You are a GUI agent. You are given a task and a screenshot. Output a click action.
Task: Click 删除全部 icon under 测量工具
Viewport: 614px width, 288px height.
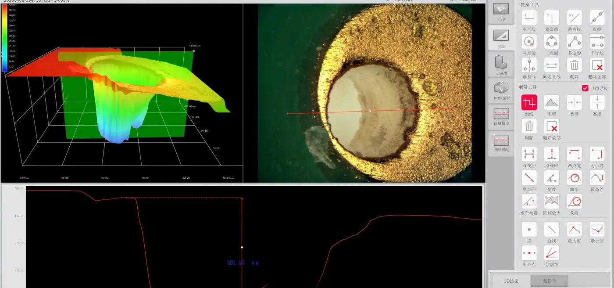(x=552, y=126)
